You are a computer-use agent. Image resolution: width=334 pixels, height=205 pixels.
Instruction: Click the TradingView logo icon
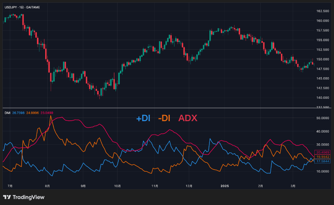[x=7, y=197]
